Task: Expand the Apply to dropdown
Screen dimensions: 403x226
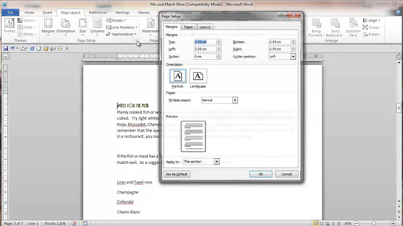Action: [217, 162]
